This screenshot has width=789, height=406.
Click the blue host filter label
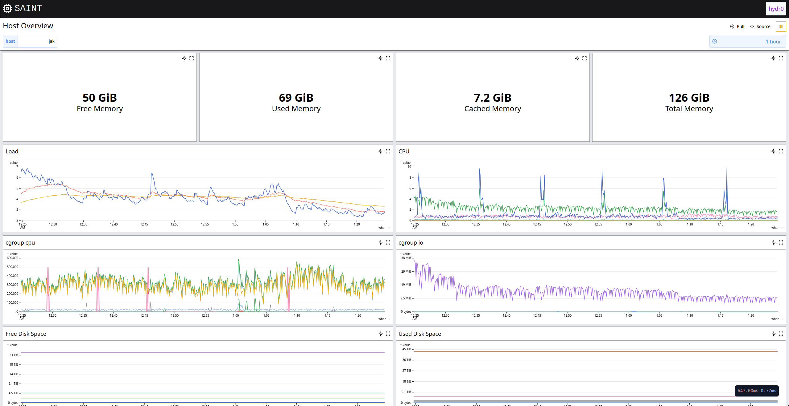(10, 41)
